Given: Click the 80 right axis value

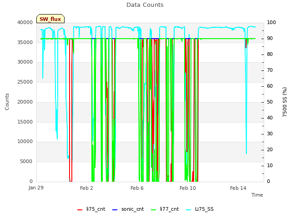Looking at the screenshot, I should coord(270,54).
